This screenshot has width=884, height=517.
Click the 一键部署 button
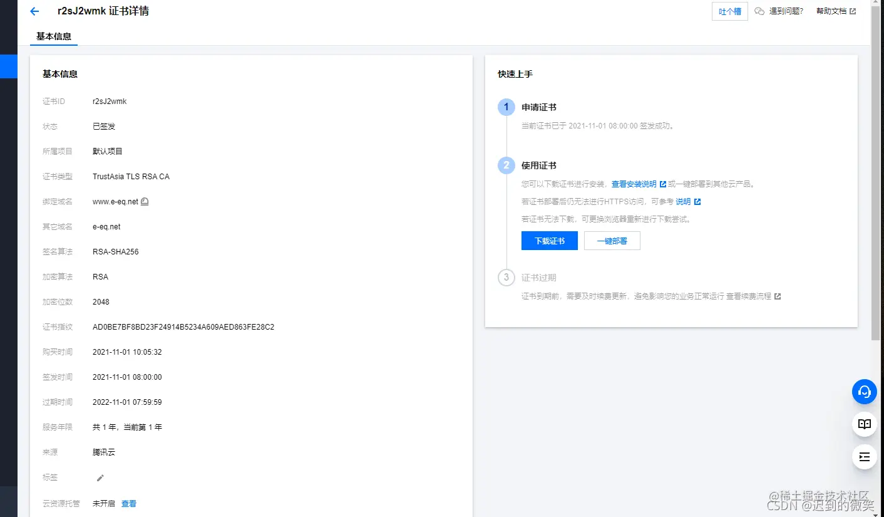(x=612, y=241)
